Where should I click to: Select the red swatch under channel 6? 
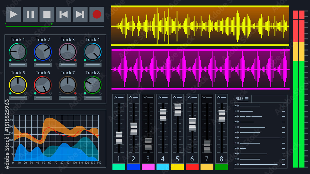click(192, 167)
